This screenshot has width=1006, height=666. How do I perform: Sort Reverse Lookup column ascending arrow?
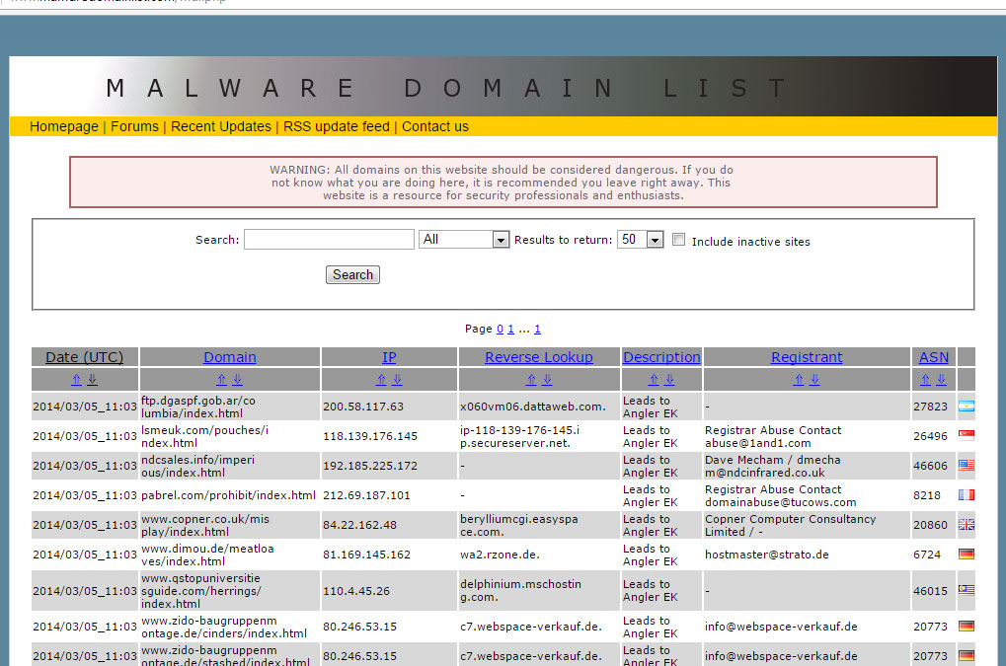pos(530,380)
